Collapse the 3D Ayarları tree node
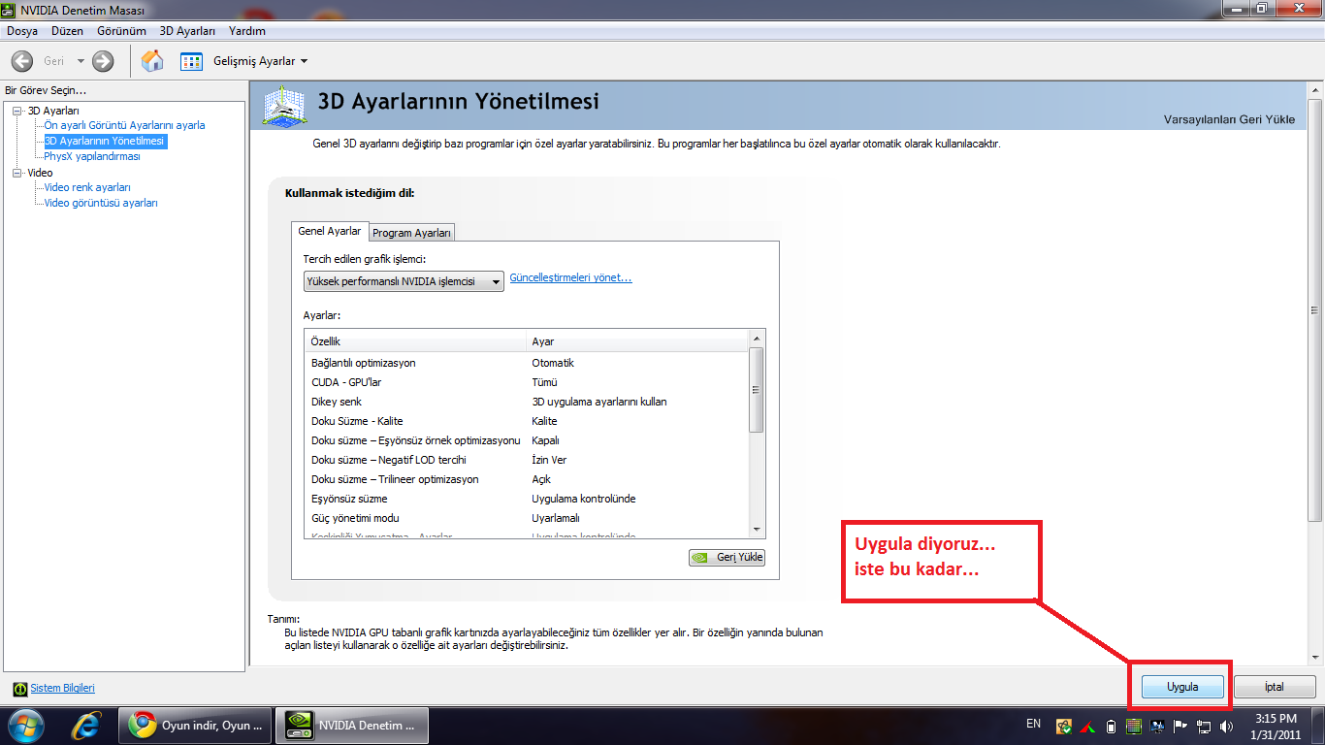The width and height of the screenshot is (1325, 745). tap(16, 111)
